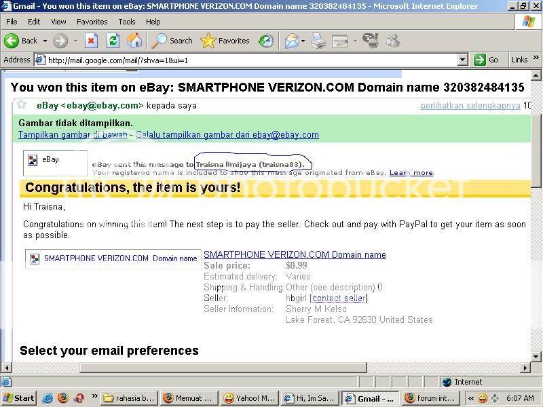The width and height of the screenshot is (543, 407).
Task: Click the vertical scrollbar up arrow
Action: [536, 75]
